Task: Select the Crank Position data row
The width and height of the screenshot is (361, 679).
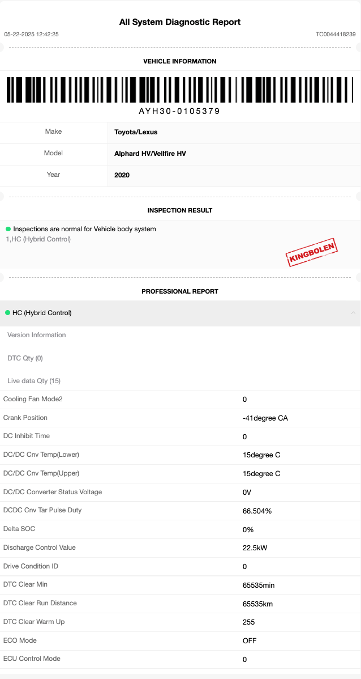Action: pos(180,418)
